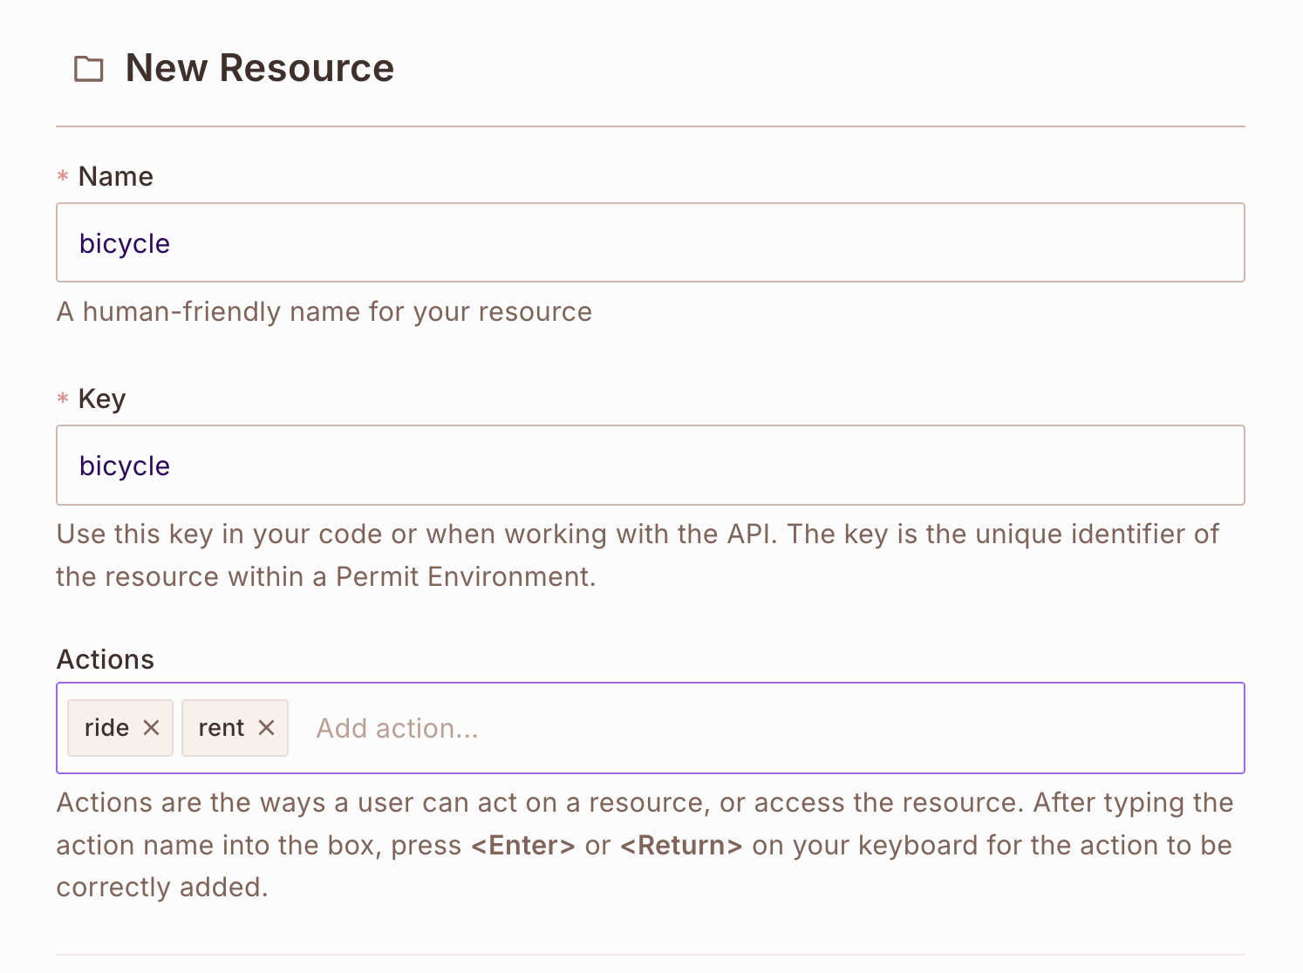Click the human-friendly name helper text
1303x973 pixels.
pos(324,311)
